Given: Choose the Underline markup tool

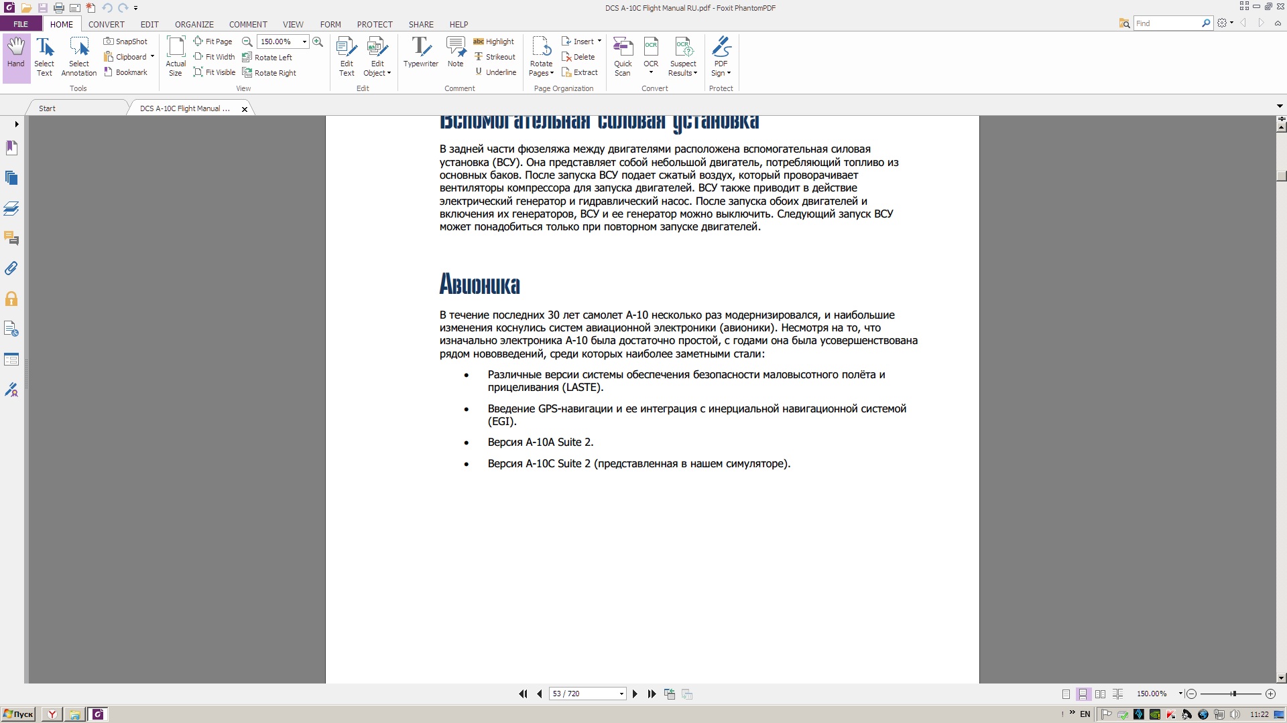Looking at the screenshot, I should [x=495, y=72].
